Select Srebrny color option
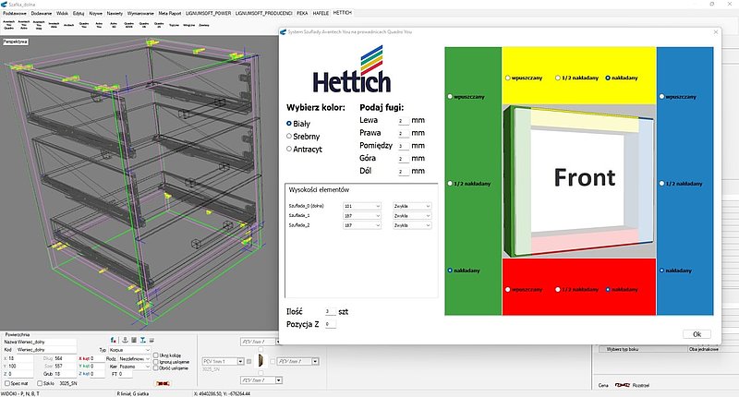The height and width of the screenshot is (397, 739). (290, 135)
